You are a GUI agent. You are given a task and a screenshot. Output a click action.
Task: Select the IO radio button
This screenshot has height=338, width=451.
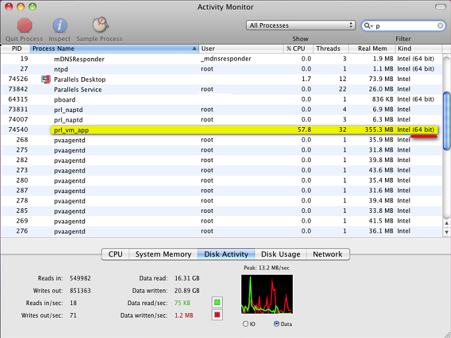(x=245, y=324)
